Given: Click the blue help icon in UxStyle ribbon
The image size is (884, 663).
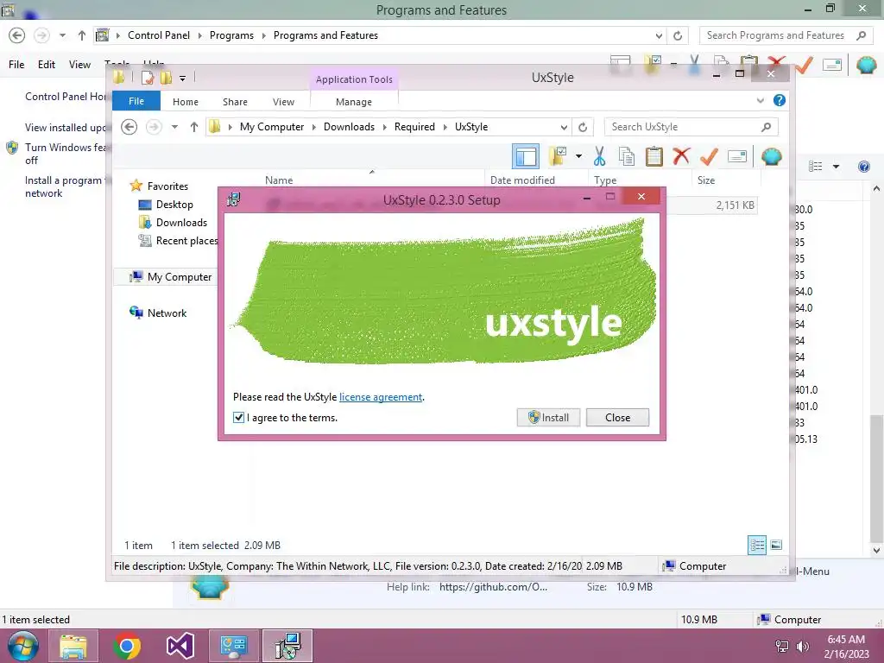Looking at the screenshot, I should pyautogui.click(x=780, y=100).
